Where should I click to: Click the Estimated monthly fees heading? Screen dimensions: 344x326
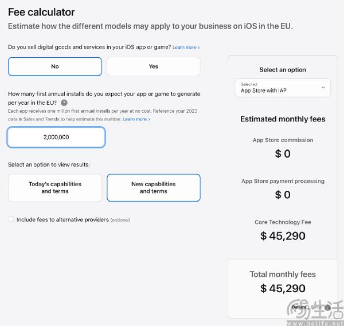click(283, 119)
